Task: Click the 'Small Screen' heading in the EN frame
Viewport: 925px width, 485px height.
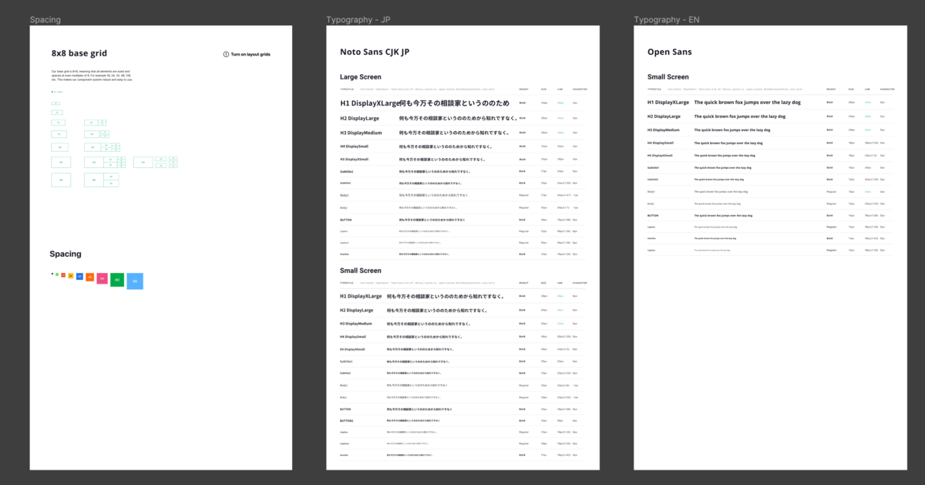Action: (x=668, y=77)
